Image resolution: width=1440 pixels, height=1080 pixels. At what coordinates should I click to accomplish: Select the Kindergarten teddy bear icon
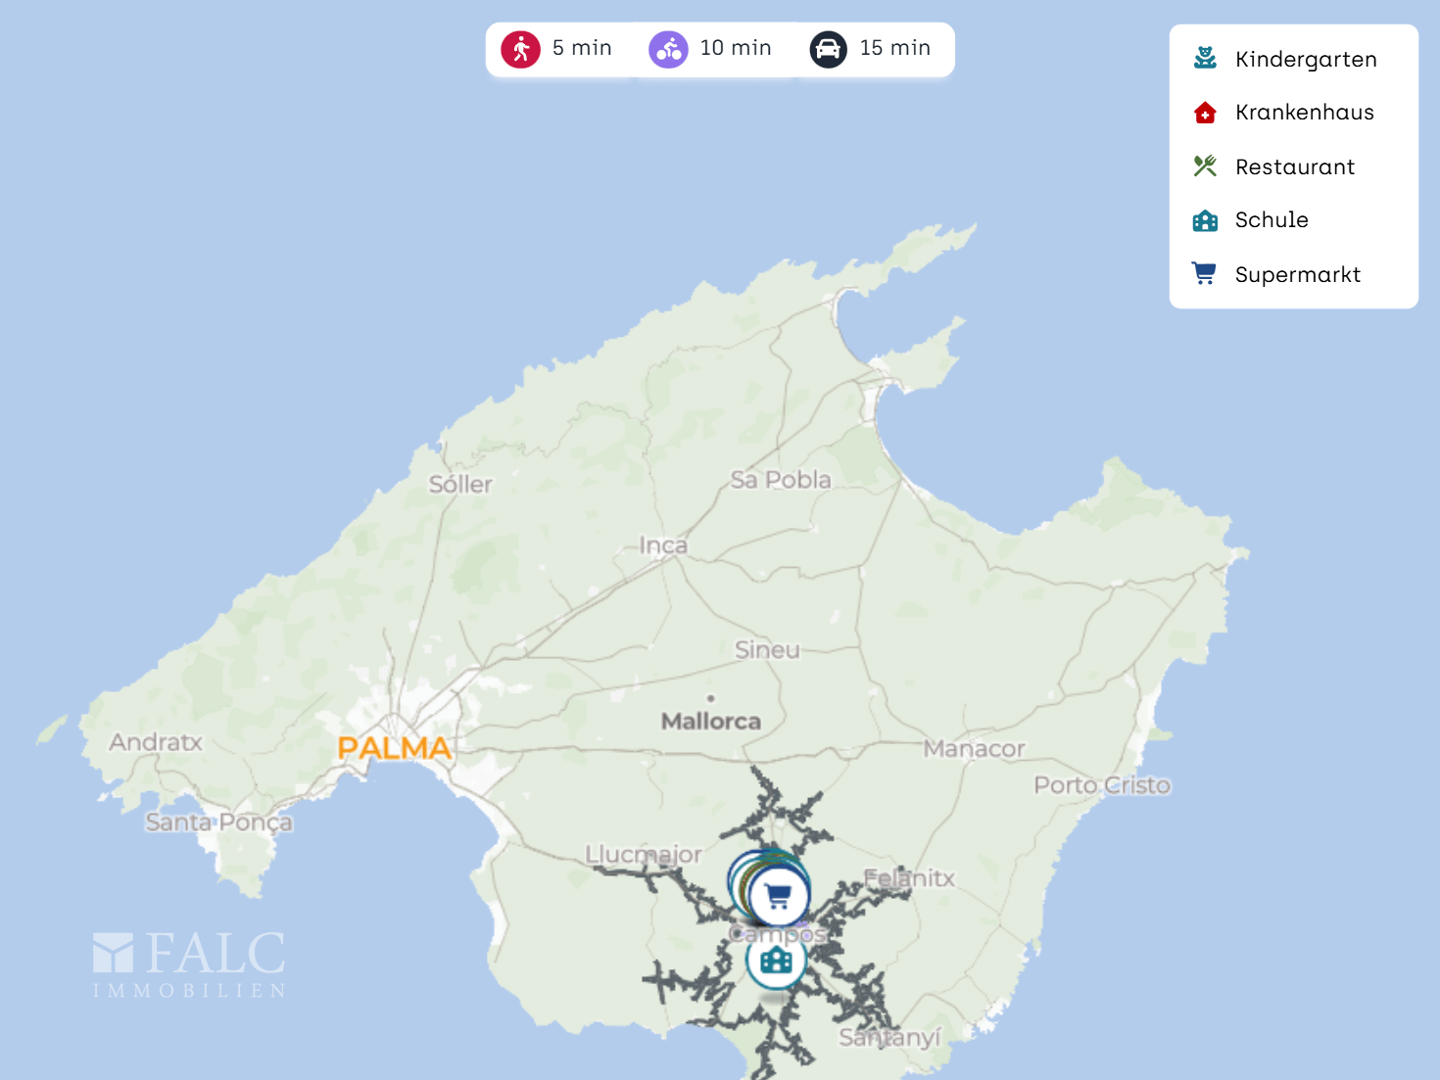pyautogui.click(x=1206, y=58)
